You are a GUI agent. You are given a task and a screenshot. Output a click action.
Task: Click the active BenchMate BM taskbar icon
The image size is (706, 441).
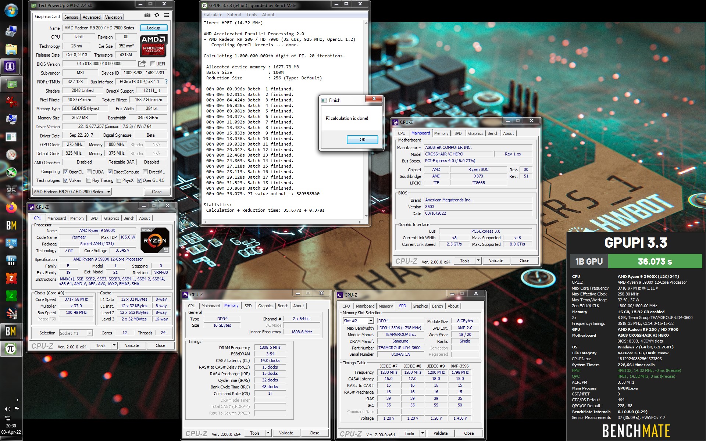(11, 331)
